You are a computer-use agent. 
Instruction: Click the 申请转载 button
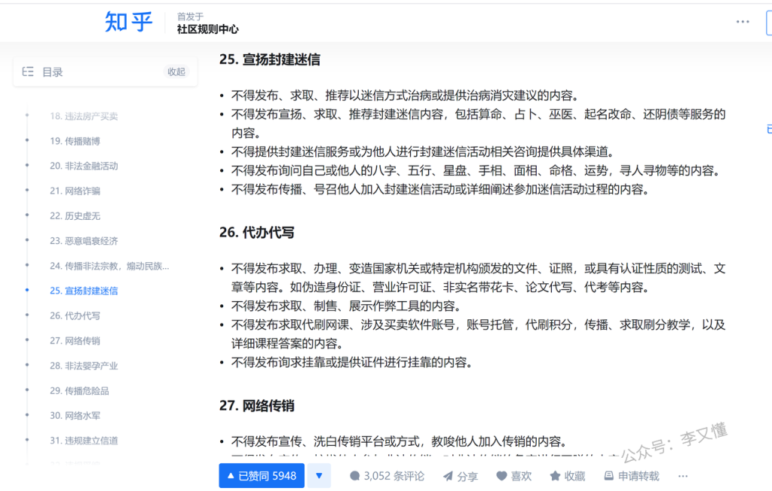[x=632, y=476]
